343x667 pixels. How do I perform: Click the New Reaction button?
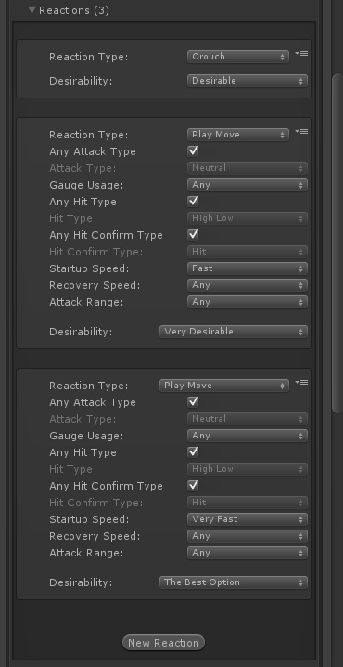163,643
